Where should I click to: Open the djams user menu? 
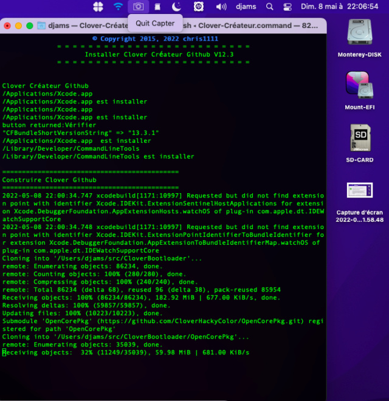click(246, 7)
